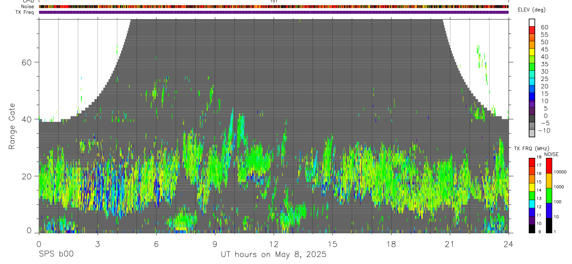Click the x-axis tick label '9'

click(x=215, y=244)
